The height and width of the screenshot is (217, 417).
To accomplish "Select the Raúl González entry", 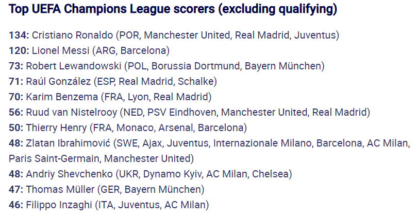I will (113, 81).
